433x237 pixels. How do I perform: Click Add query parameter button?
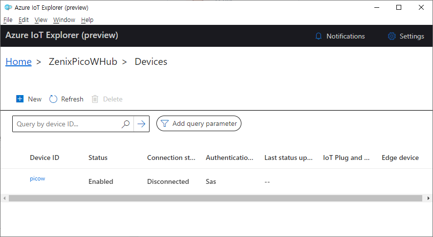click(x=199, y=123)
